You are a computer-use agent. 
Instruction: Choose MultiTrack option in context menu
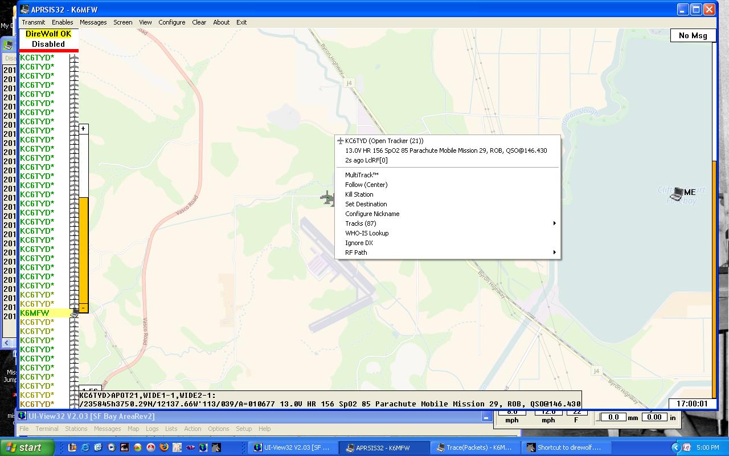(362, 175)
